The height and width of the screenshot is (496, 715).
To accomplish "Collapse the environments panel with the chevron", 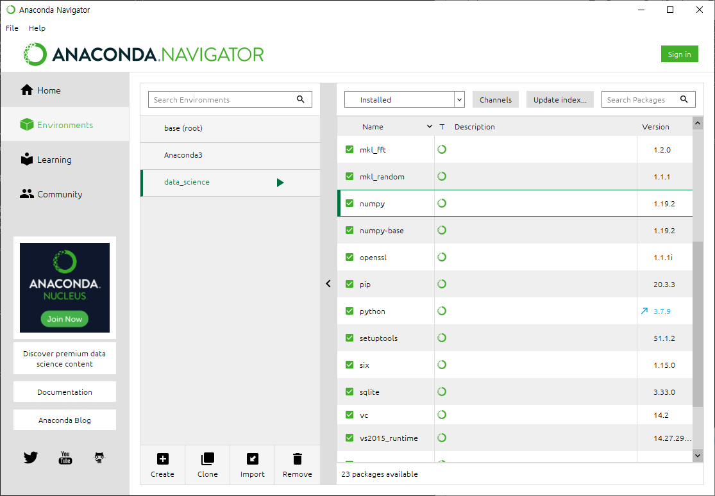I will coord(328,283).
